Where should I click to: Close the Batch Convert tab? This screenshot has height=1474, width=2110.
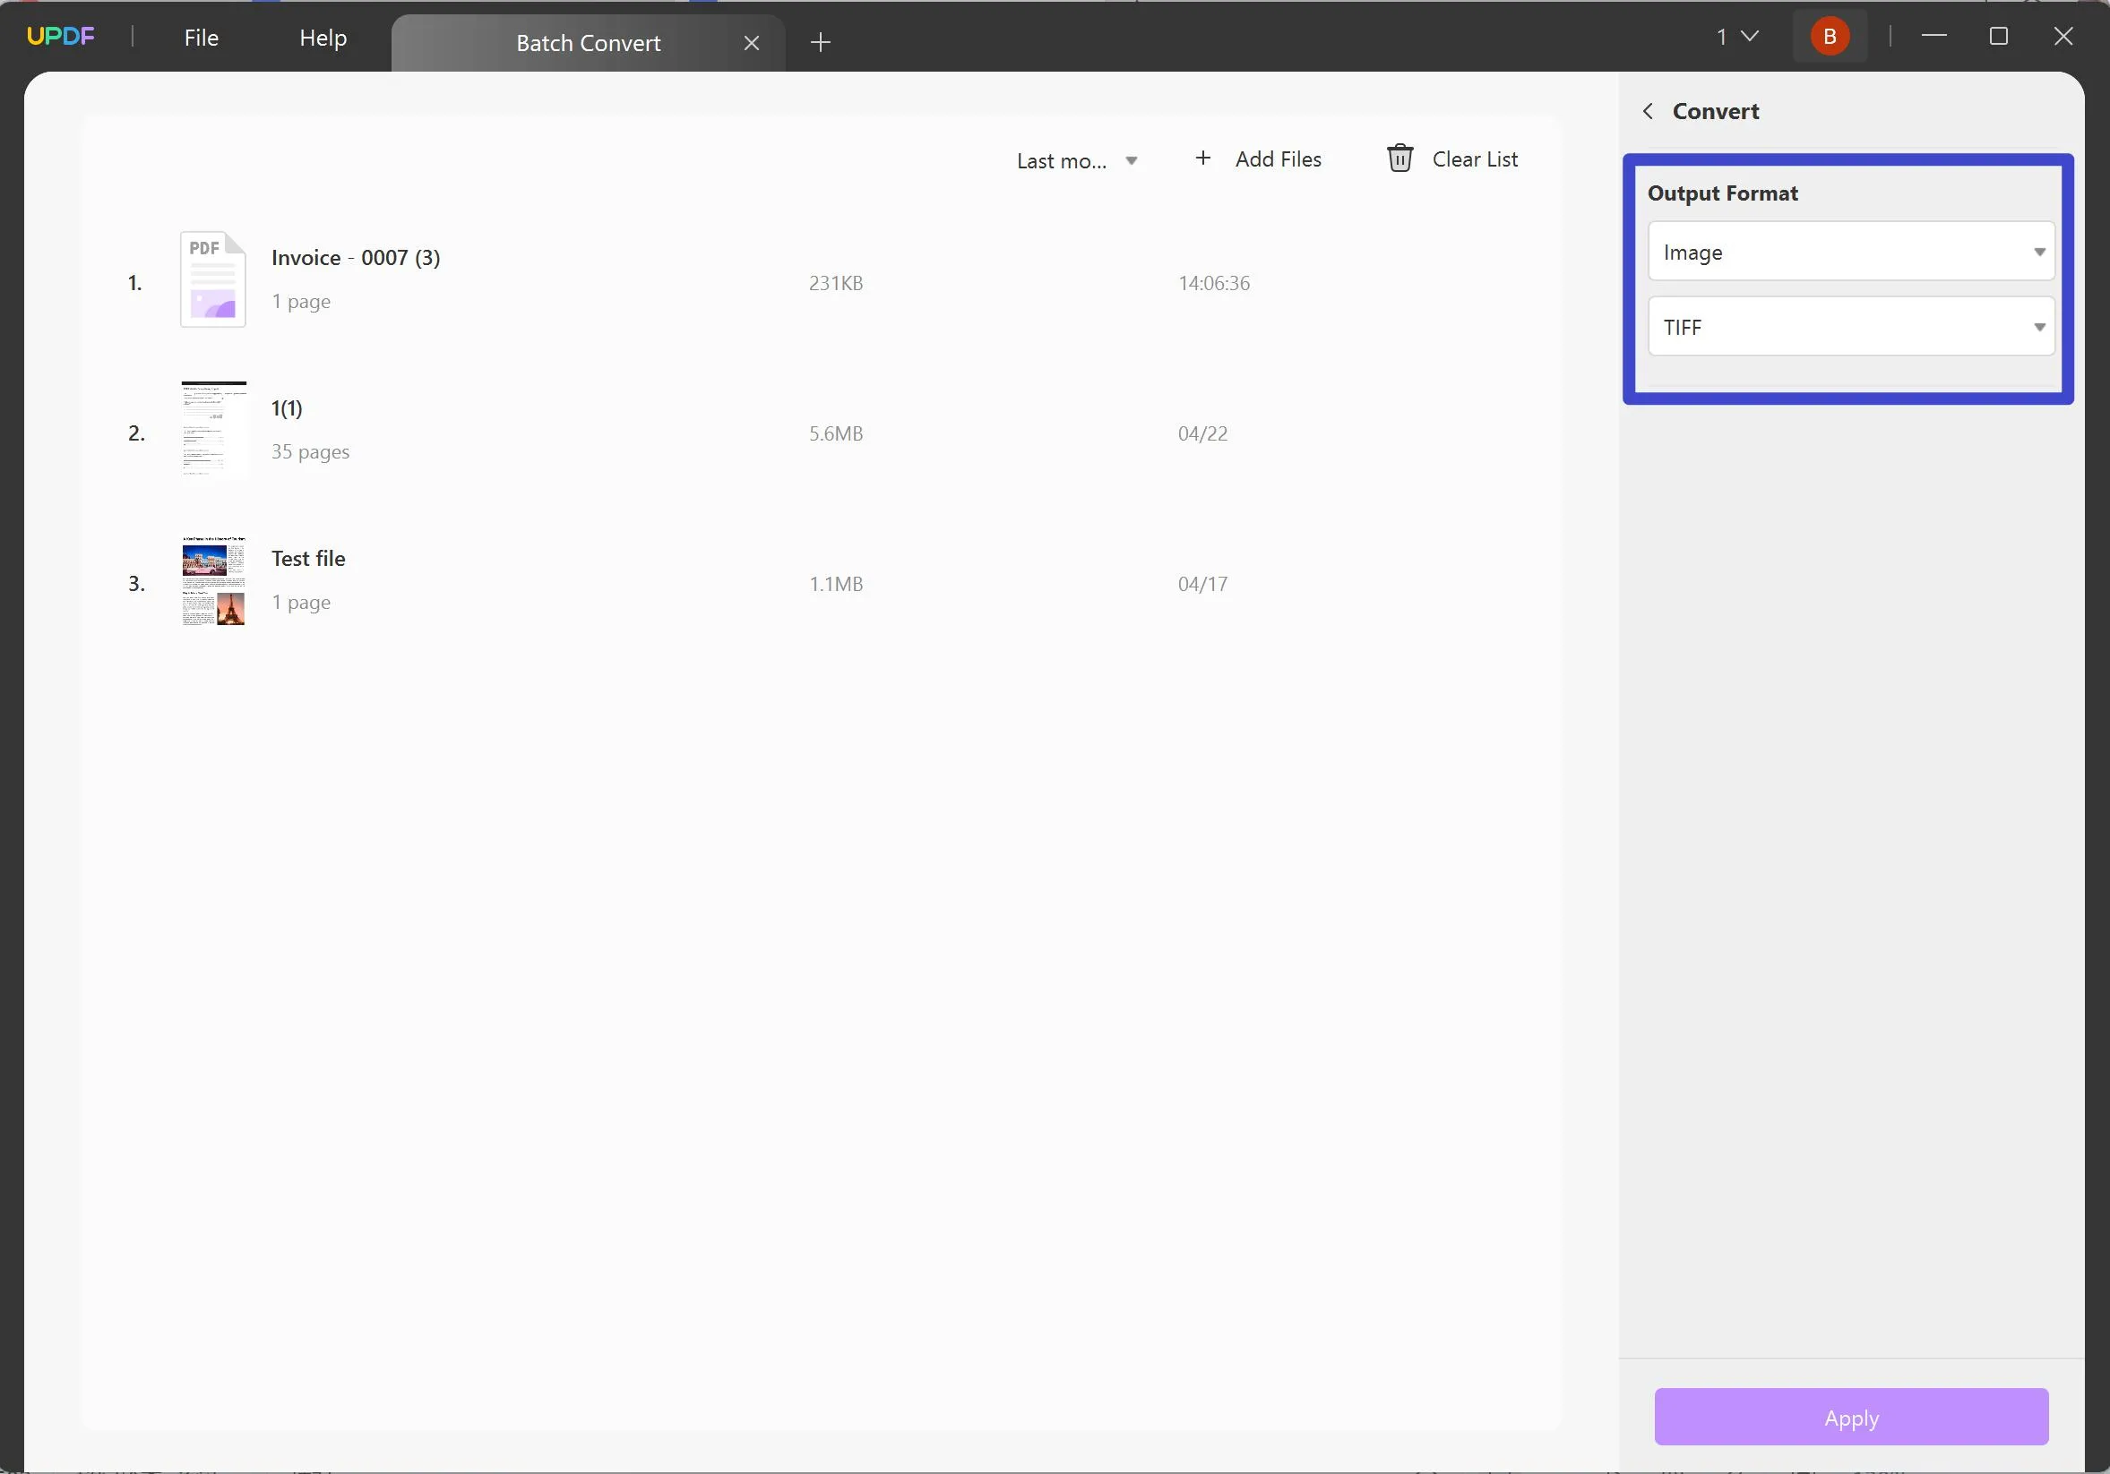[752, 43]
